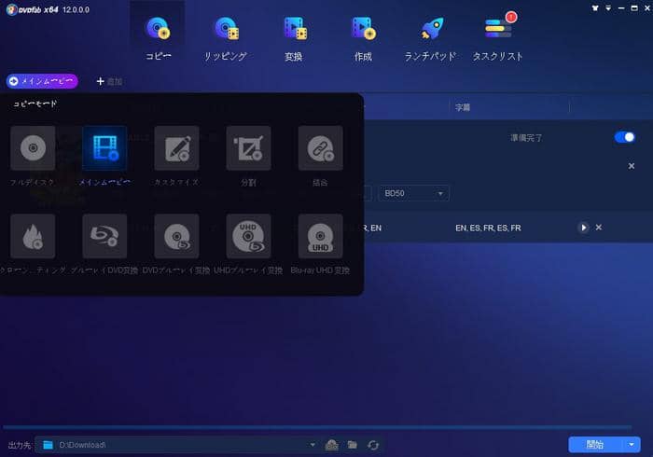This screenshot has height=457, width=653.
Task: Select ISO image output icon
Action: pyautogui.click(x=331, y=445)
